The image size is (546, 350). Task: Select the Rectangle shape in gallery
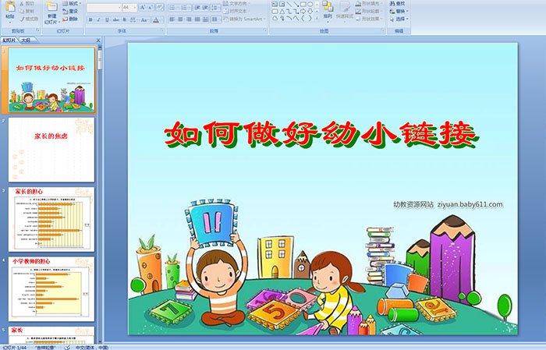point(303,4)
